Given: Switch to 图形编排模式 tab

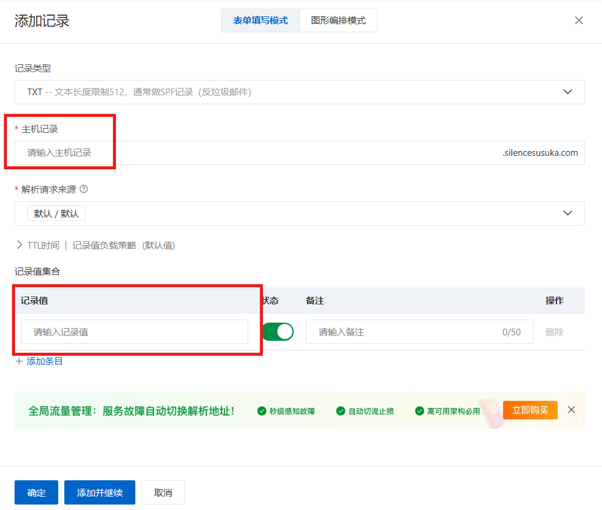Looking at the screenshot, I should [x=338, y=20].
